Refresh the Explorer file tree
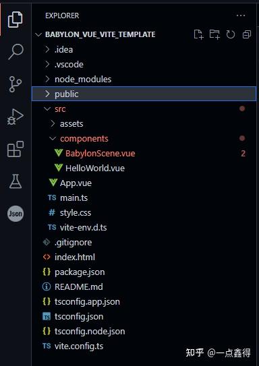This screenshot has width=259, height=366. click(x=230, y=34)
